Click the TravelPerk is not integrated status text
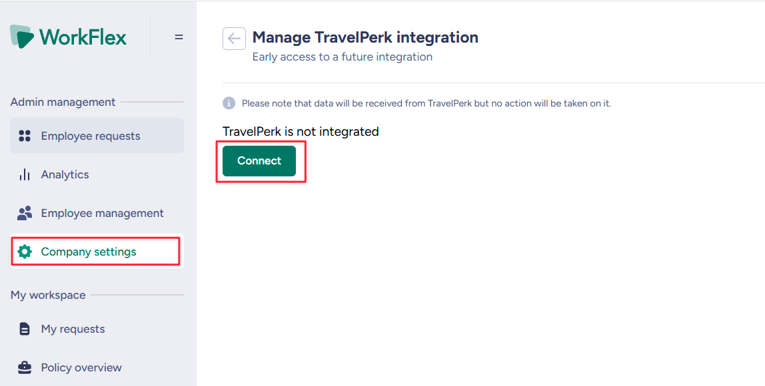This screenshot has width=765, height=386. (x=301, y=132)
